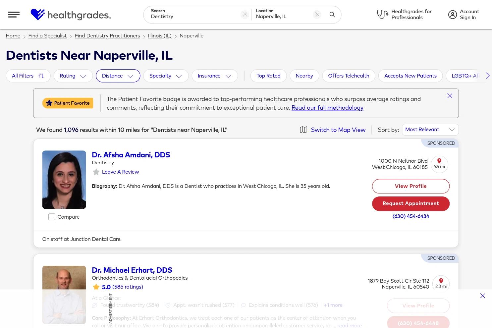Go to Healthgrades logo homepage
Viewport: 492px width, 328px height.
tap(71, 15)
